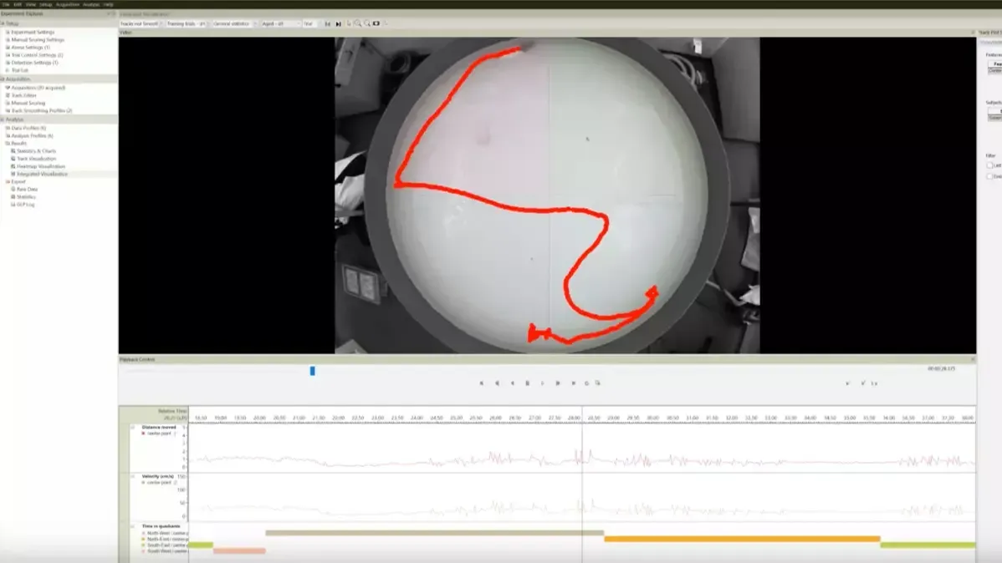Screen dimensions: 1002x563
Task: Open the Acquisition menu in the menu bar
Action: pos(67,4)
